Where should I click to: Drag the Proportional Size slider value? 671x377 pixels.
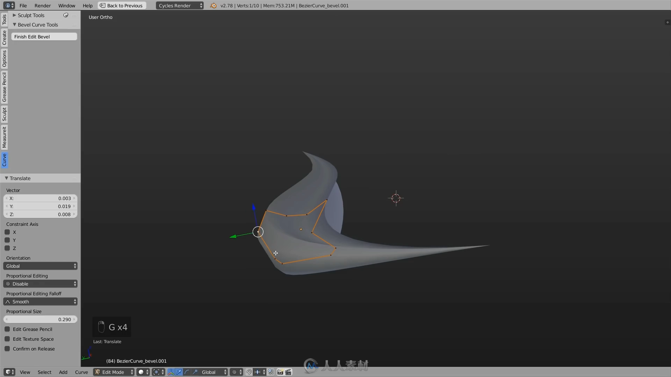[41, 319]
